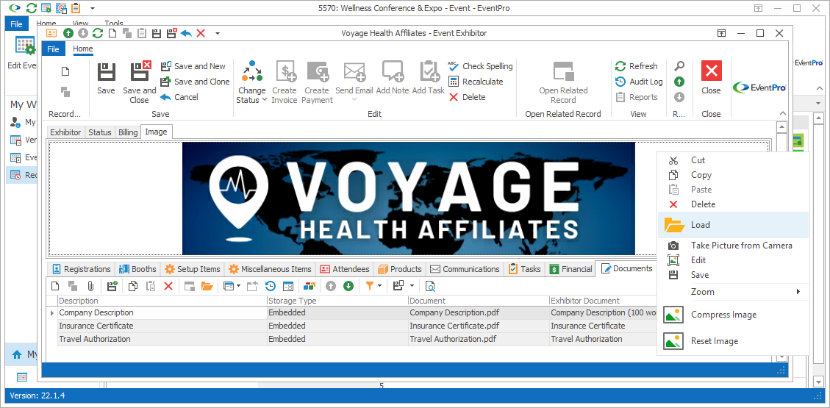Screen dimensions: 830x408
Task: Switch to Billing tab
Action: tap(128, 132)
